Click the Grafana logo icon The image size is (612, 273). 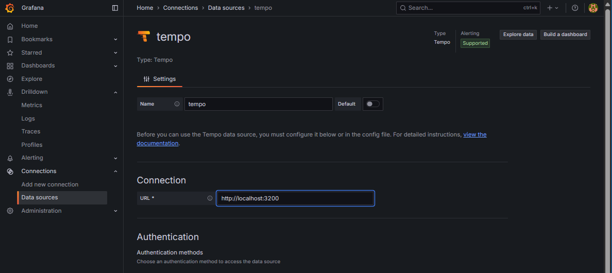9,8
